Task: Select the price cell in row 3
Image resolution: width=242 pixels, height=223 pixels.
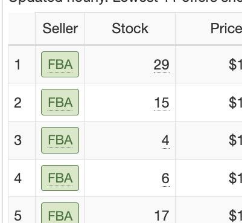Action: click(209, 140)
